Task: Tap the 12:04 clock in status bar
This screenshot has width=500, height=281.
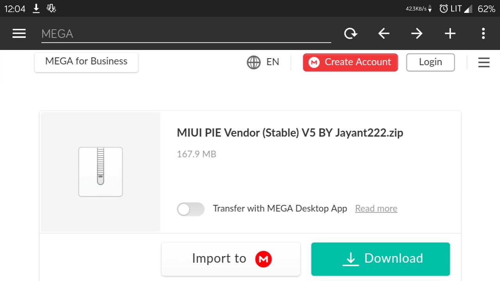Action: [x=15, y=9]
